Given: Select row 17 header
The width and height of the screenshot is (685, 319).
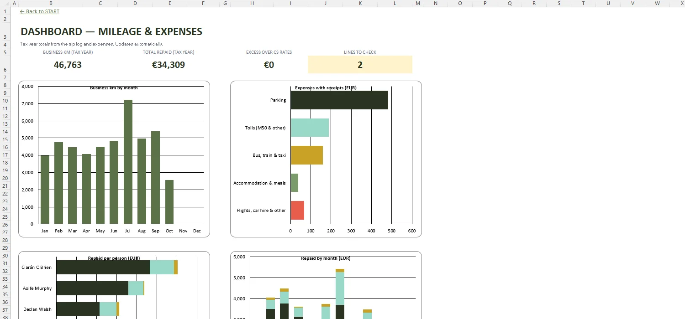Looking at the screenshot, I should click(5, 155).
